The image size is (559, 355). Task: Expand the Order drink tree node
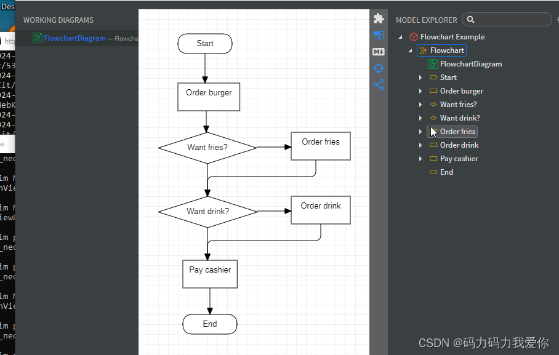point(420,145)
